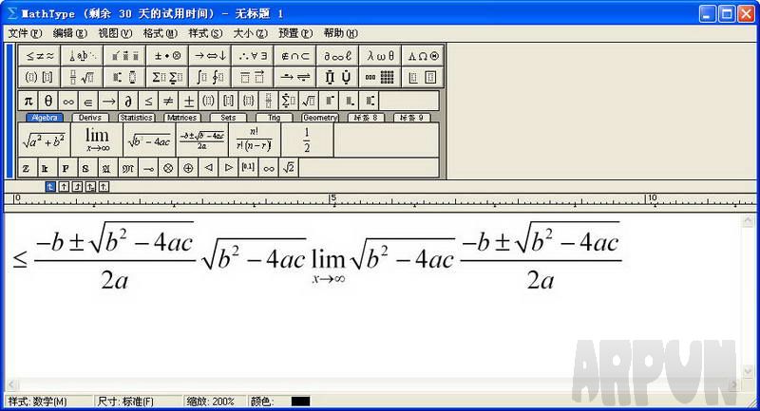Open the 样式(S) menu
The image size is (760, 411).
pos(205,33)
